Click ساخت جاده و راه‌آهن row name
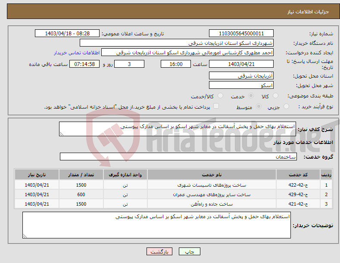This screenshot has height=263, width=340. pyautogui.click(x=212, y=204)
